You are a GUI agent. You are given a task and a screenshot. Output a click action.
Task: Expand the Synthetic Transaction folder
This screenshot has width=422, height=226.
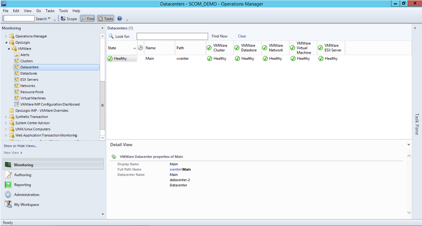pyautogui.click(x=6, y=117)
